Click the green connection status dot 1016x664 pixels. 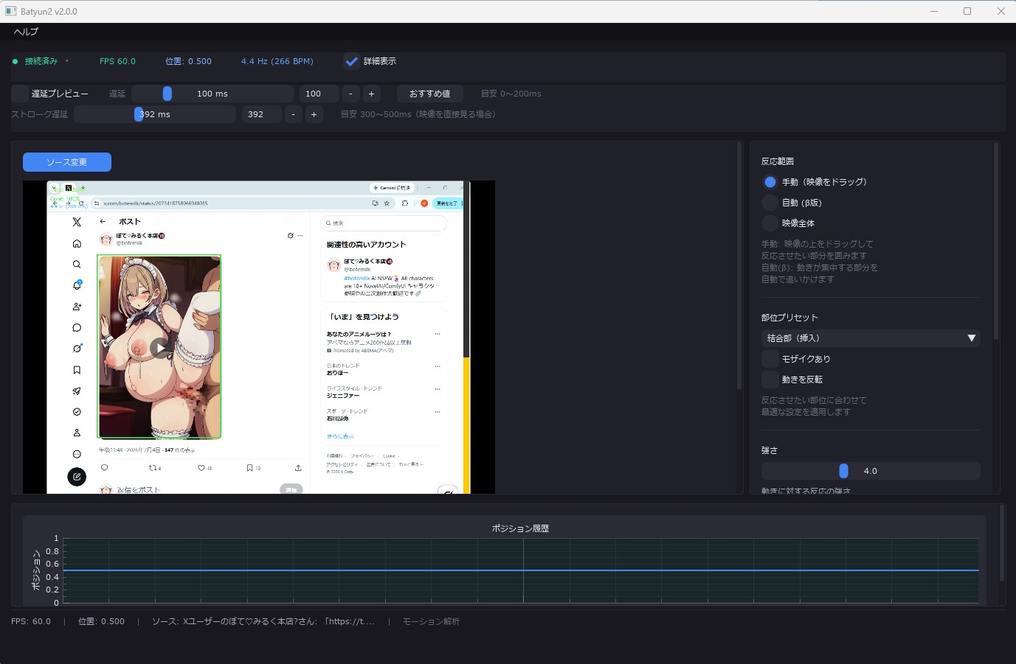[x=15, y=61]
